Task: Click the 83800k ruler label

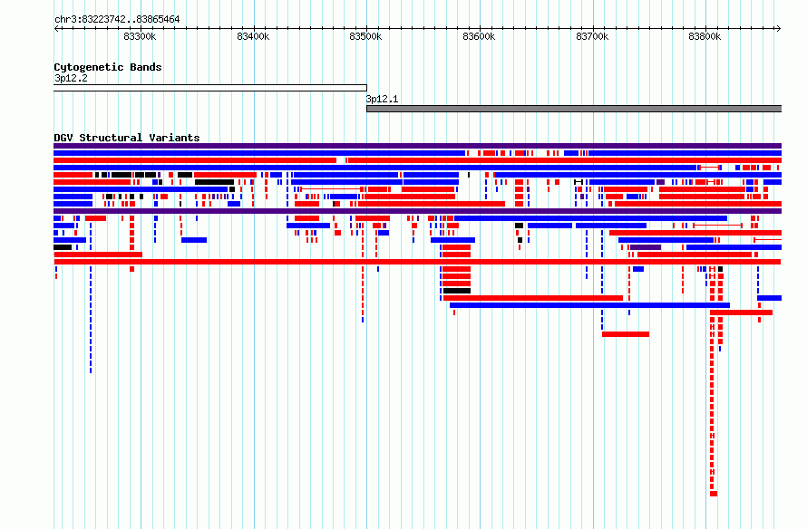Action: point(705,36)
